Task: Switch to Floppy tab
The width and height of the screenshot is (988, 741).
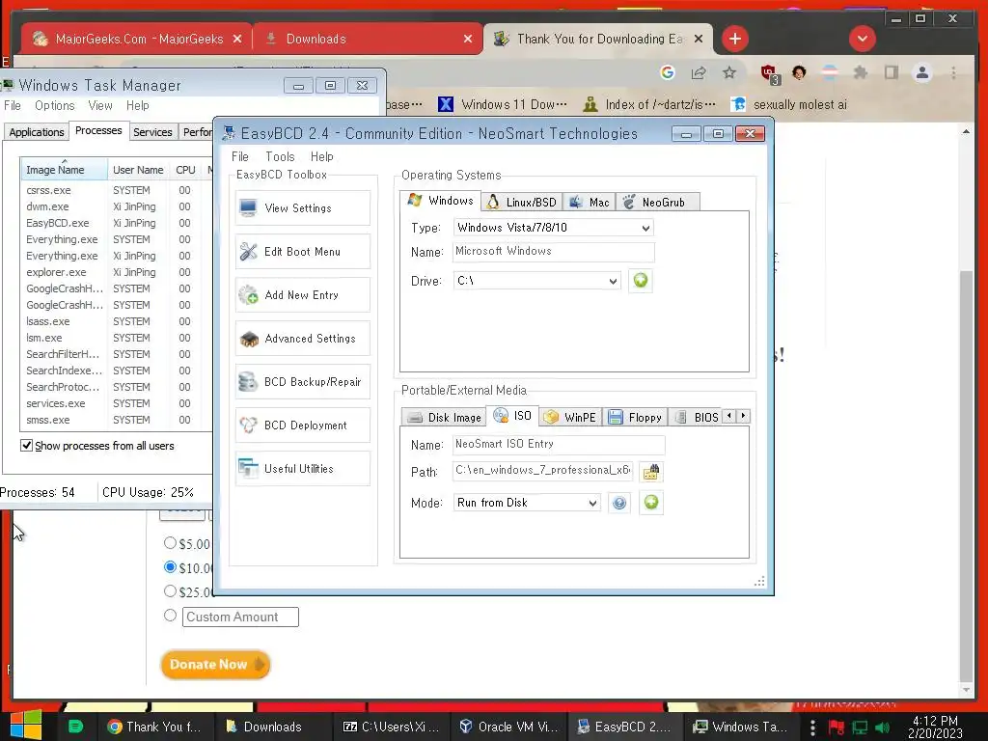Action: (x=635, y=417)
